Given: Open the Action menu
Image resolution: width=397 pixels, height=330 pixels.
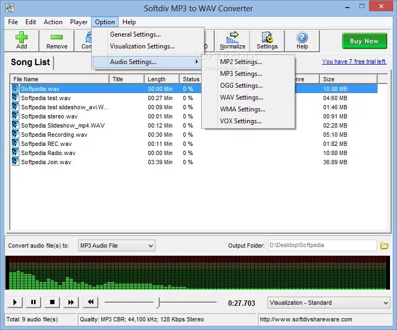Looking at the screenshot, I should point(53,22).
